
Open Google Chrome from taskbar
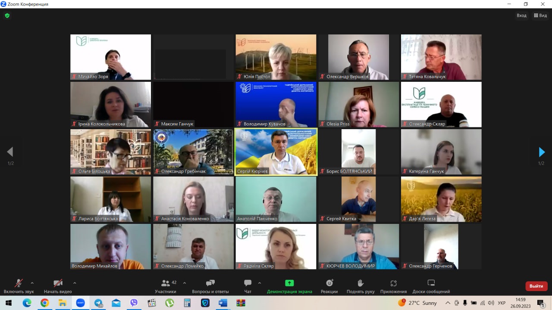point(44,303)
